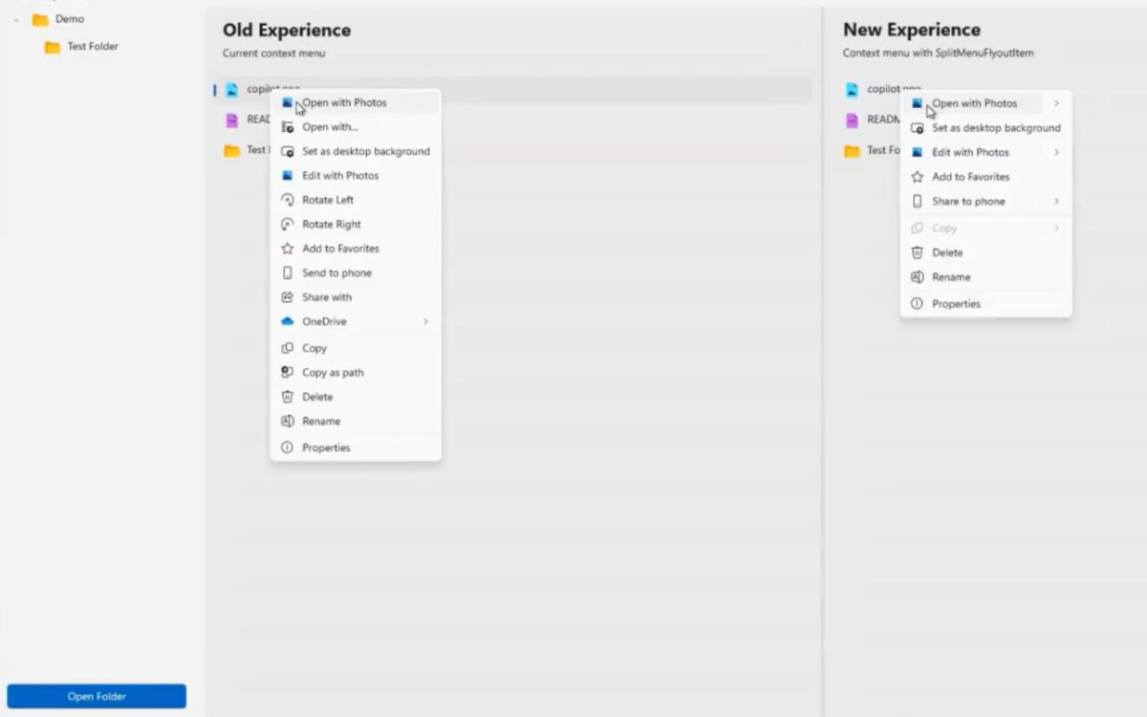
Task: Select Rename in the New Experience menu
Action: pyautogui.click(x=950, y=277)
